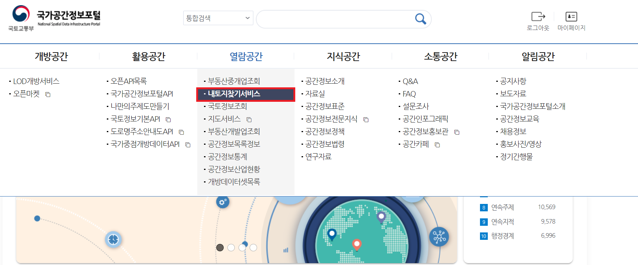
Task: Open 부동산개발업조회 link
Action: (234, 131)
